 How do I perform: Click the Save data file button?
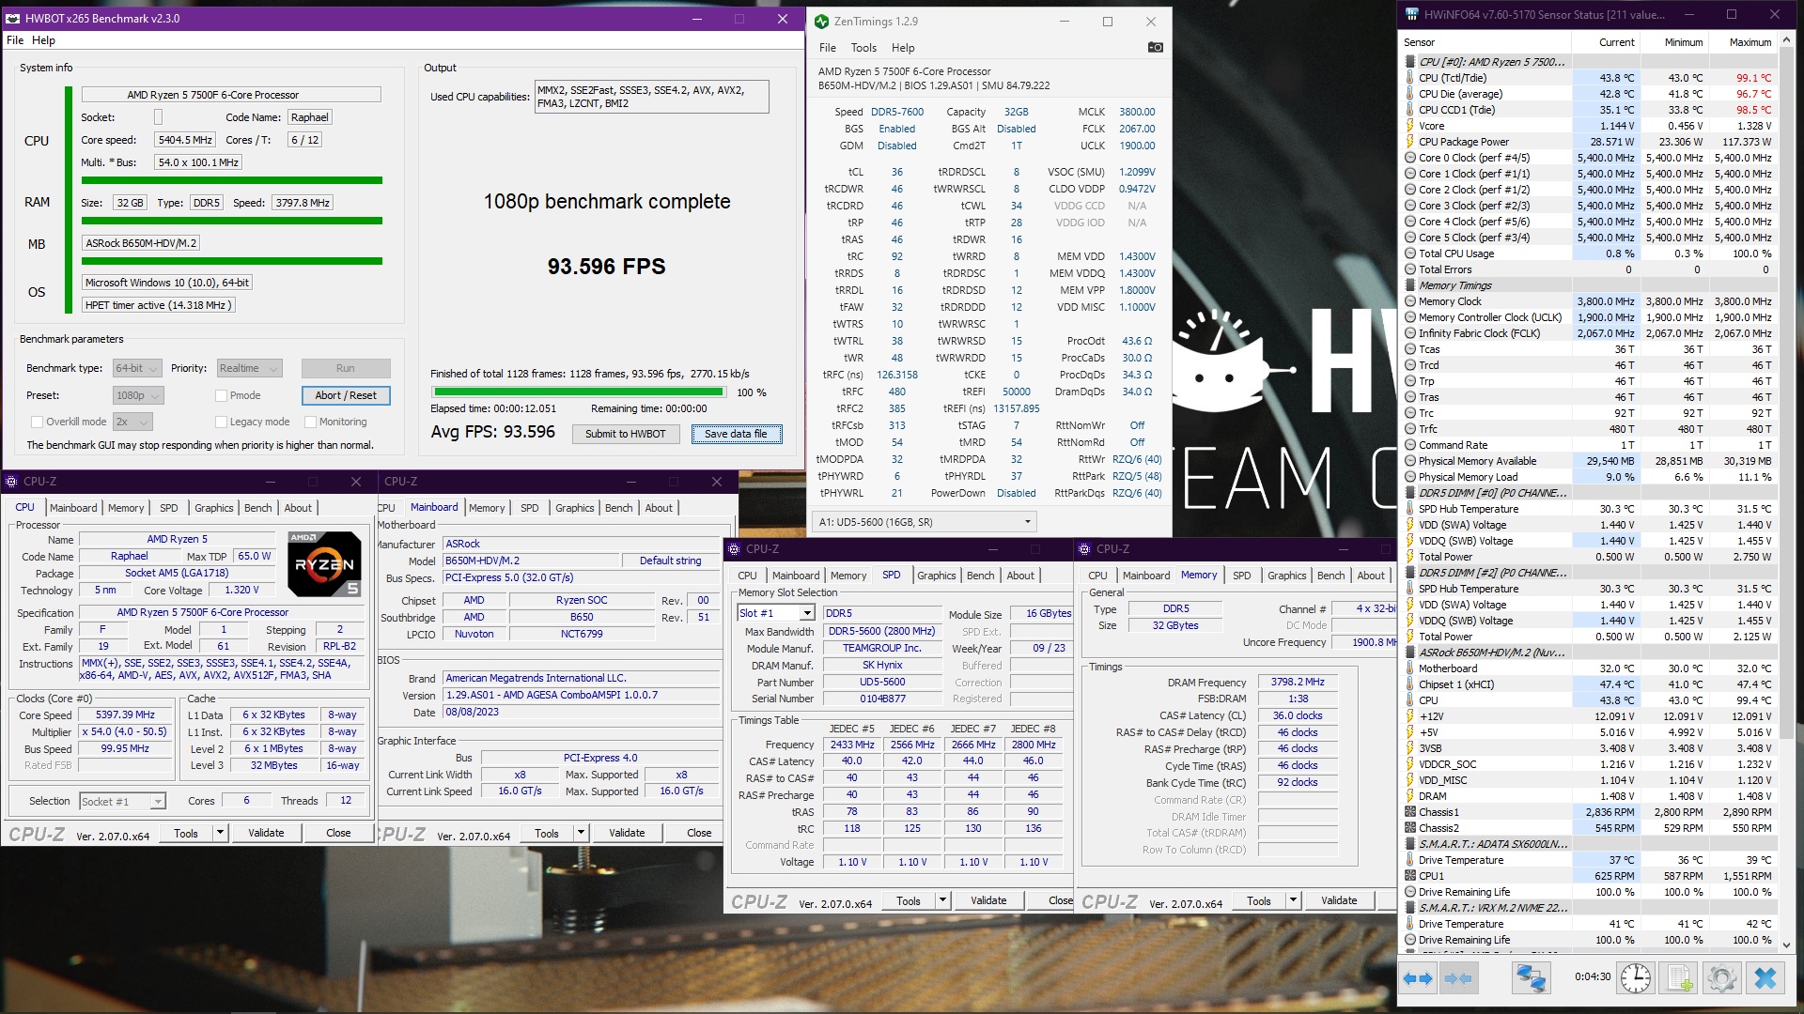pyautogui.click(x=736, y=434)
